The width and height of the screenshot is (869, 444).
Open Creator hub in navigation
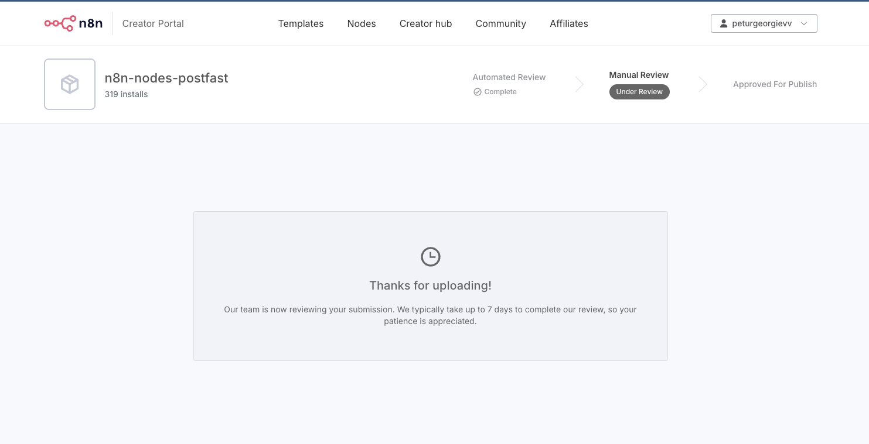pos(426,23)
